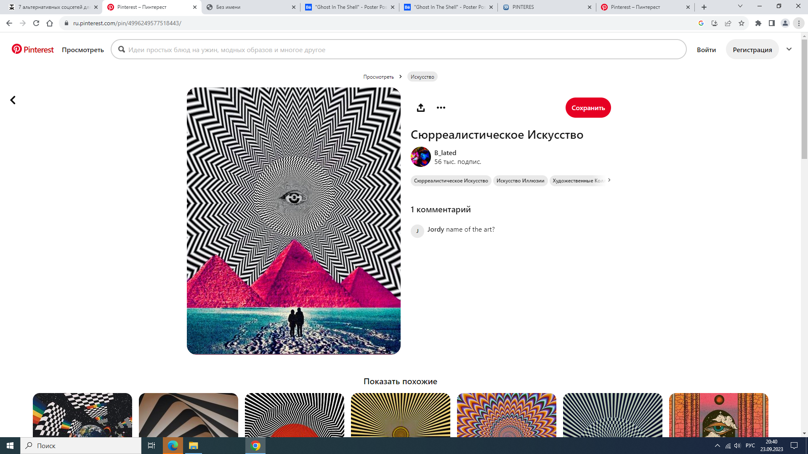Click the browser address bar URL
Viewport: 808px width, 454px height.
click(127, 23)
